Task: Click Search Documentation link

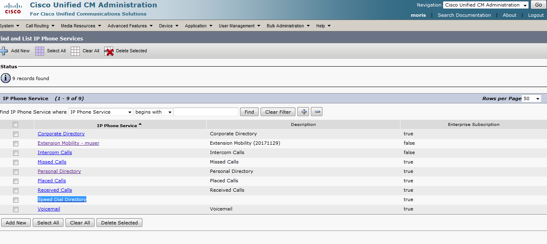Action: pyautogui.click(x=464, y=15)
